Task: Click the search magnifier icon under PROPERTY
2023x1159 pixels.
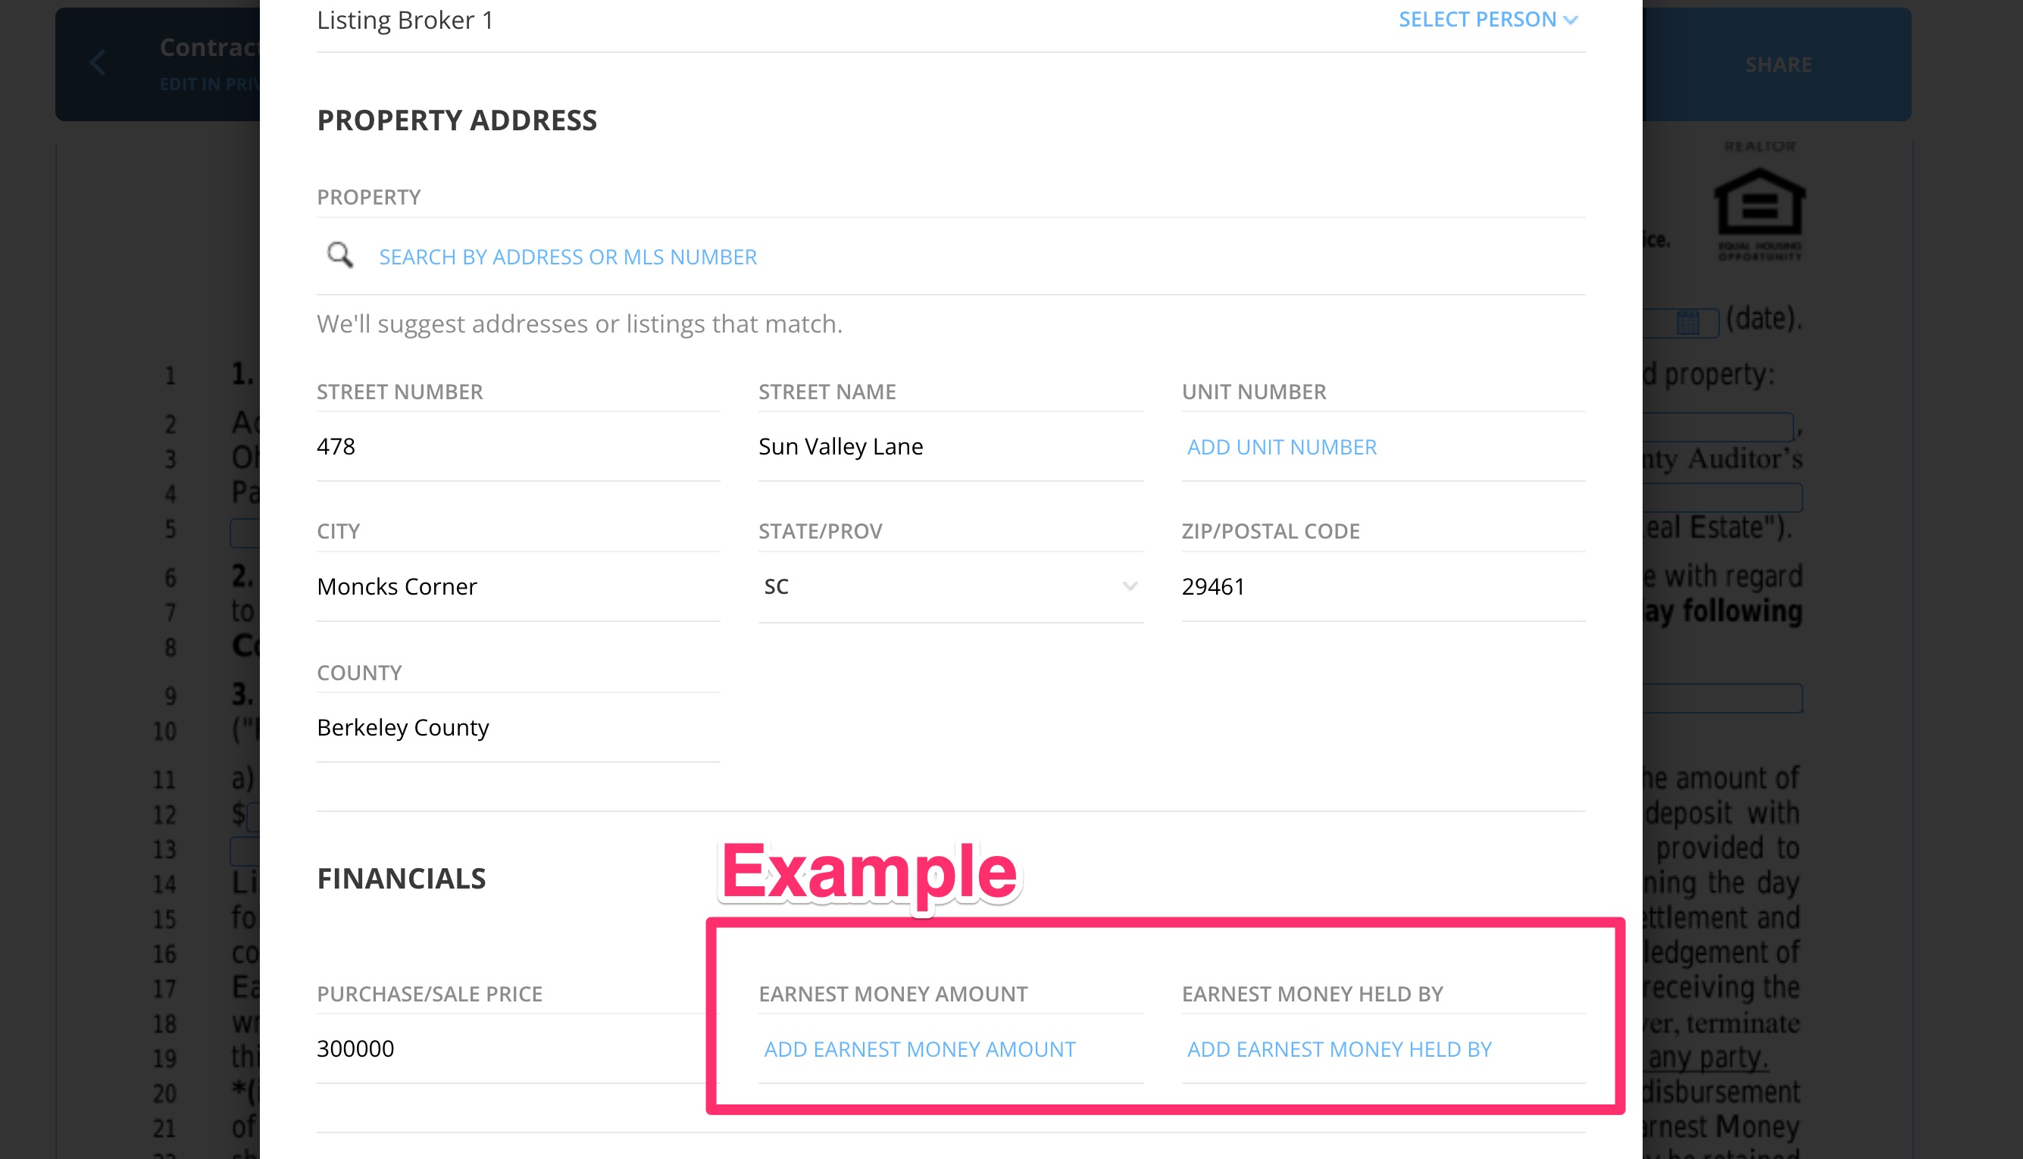Action: click(341, 255)
